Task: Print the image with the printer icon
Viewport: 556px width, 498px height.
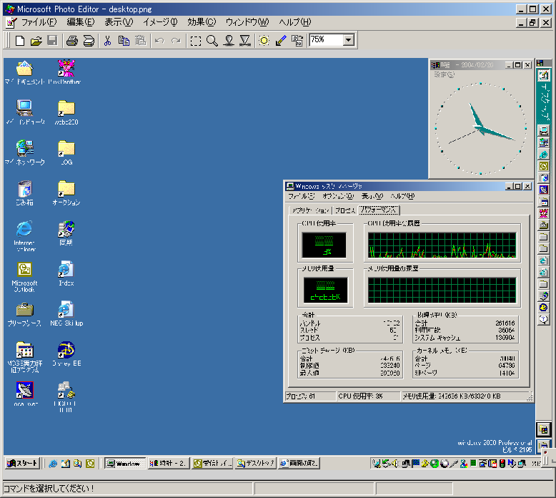Action: point(71,41)
